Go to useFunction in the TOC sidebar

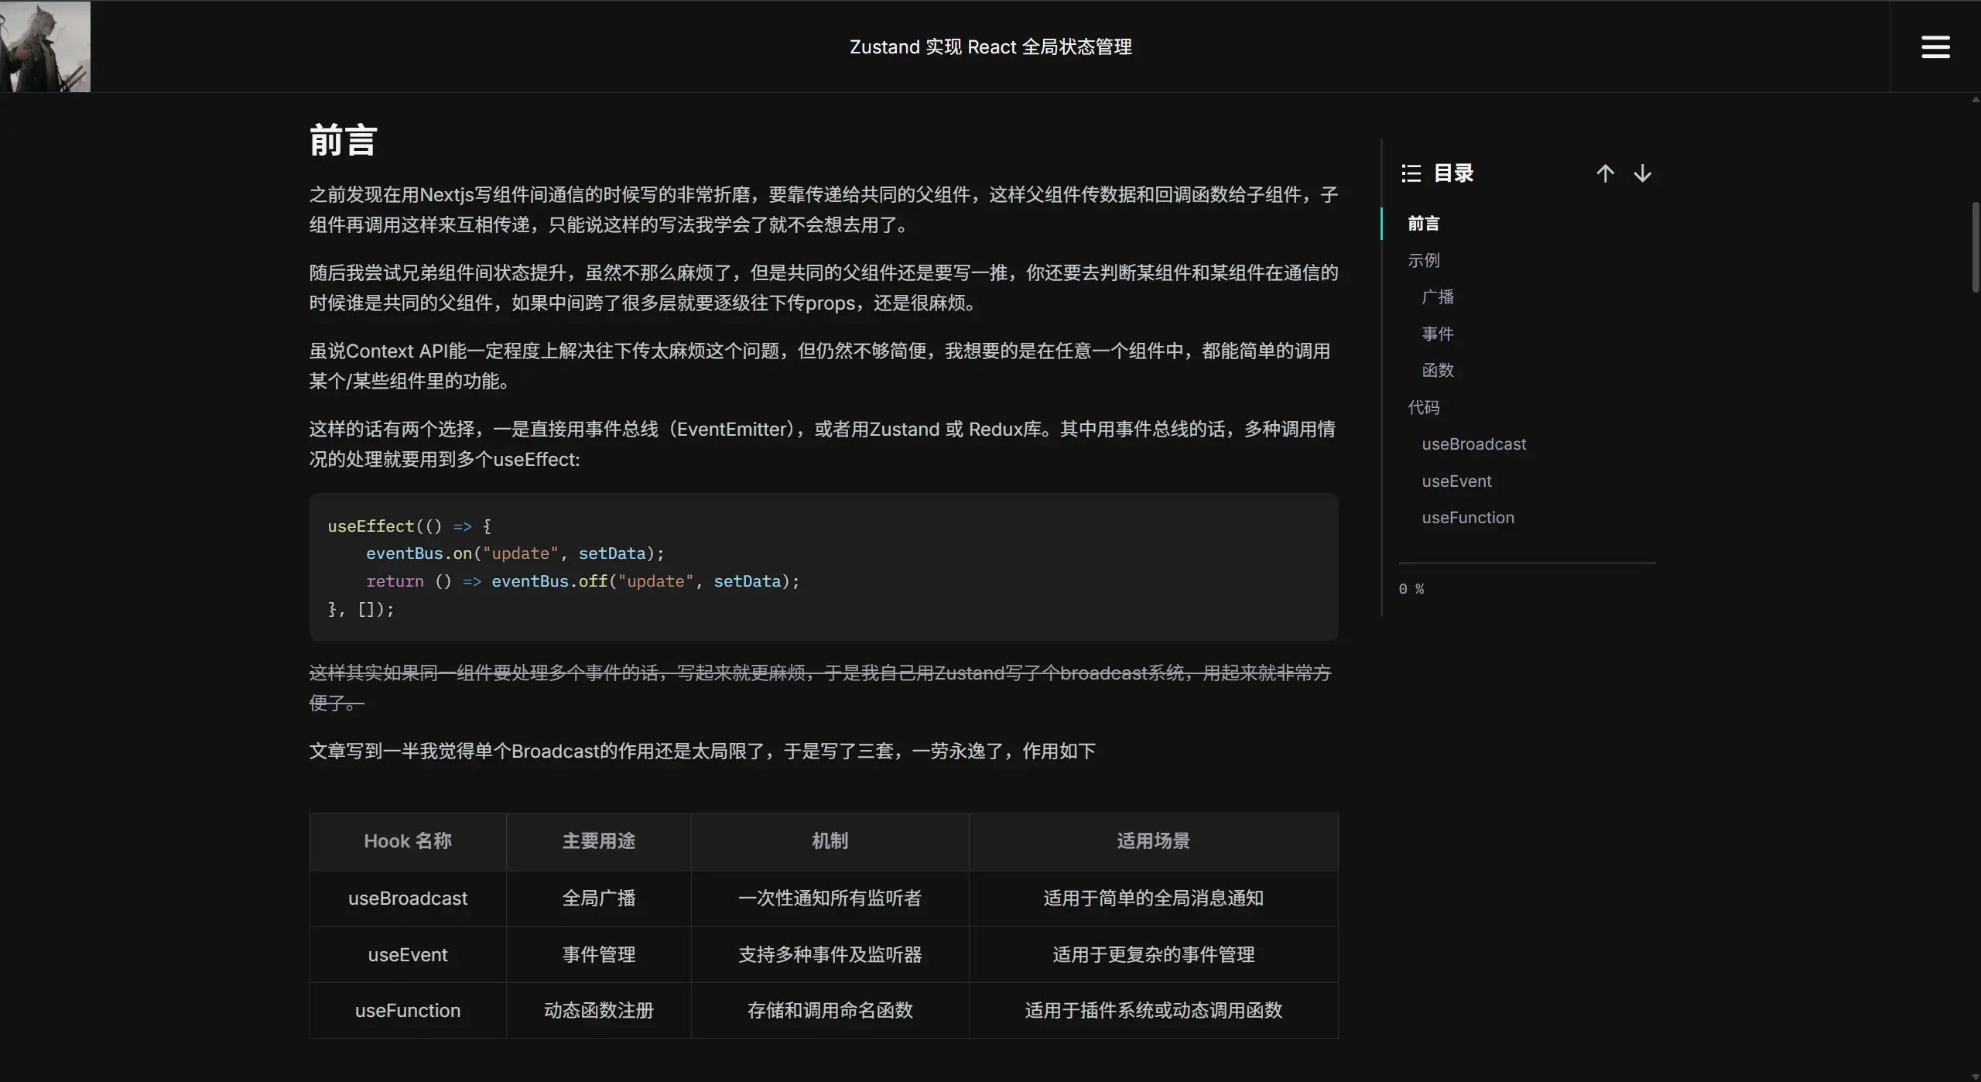tap(1467, 518)
